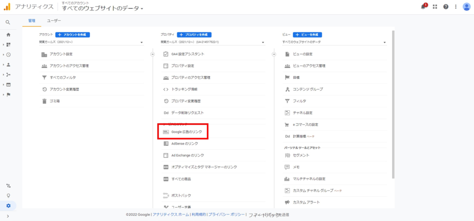Open the Admin gear icon in sidebar

point(8,206)
